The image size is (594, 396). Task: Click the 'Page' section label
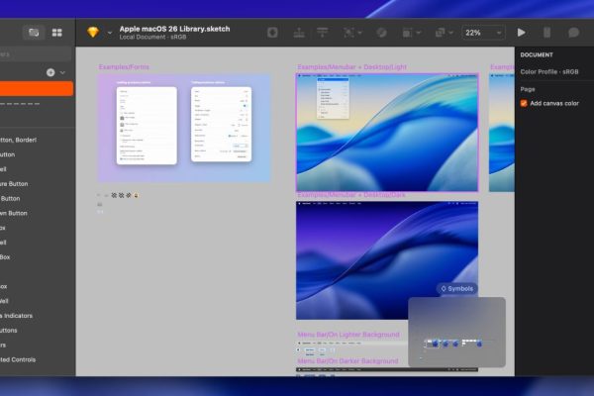pyautogui.click(x=528, y=89)
